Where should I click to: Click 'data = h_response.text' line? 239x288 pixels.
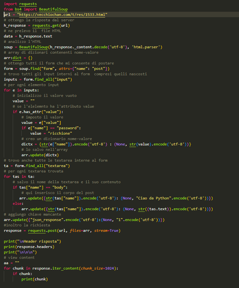(x=28, y=36)
